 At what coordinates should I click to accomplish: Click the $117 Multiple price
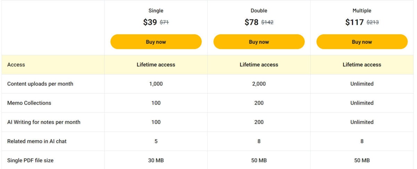(354, 22)
